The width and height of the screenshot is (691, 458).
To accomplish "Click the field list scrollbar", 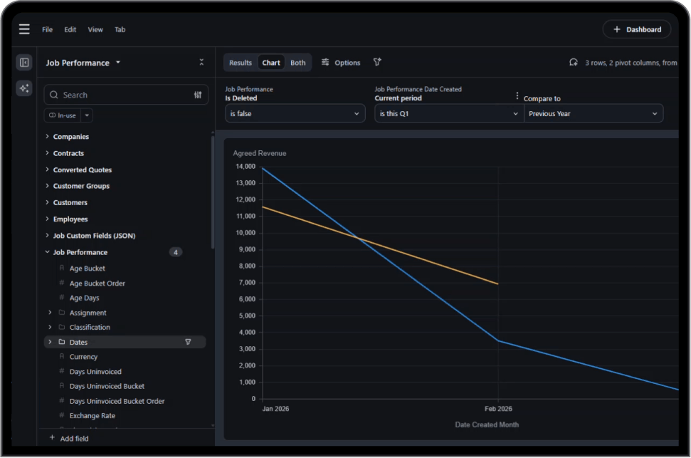I will pyautogui.click(x=213, y=192).
